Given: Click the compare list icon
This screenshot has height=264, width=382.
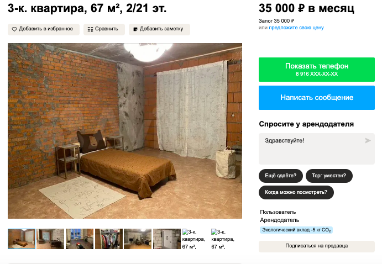Looking at the screenshot, I should (x=90, y=29).
